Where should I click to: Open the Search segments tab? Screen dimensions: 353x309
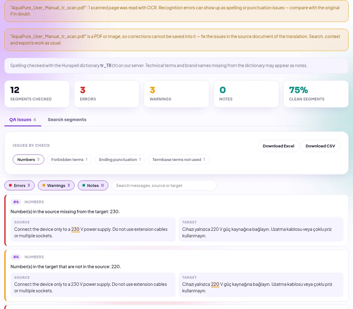pyautogui.click(x=67, y=120)
